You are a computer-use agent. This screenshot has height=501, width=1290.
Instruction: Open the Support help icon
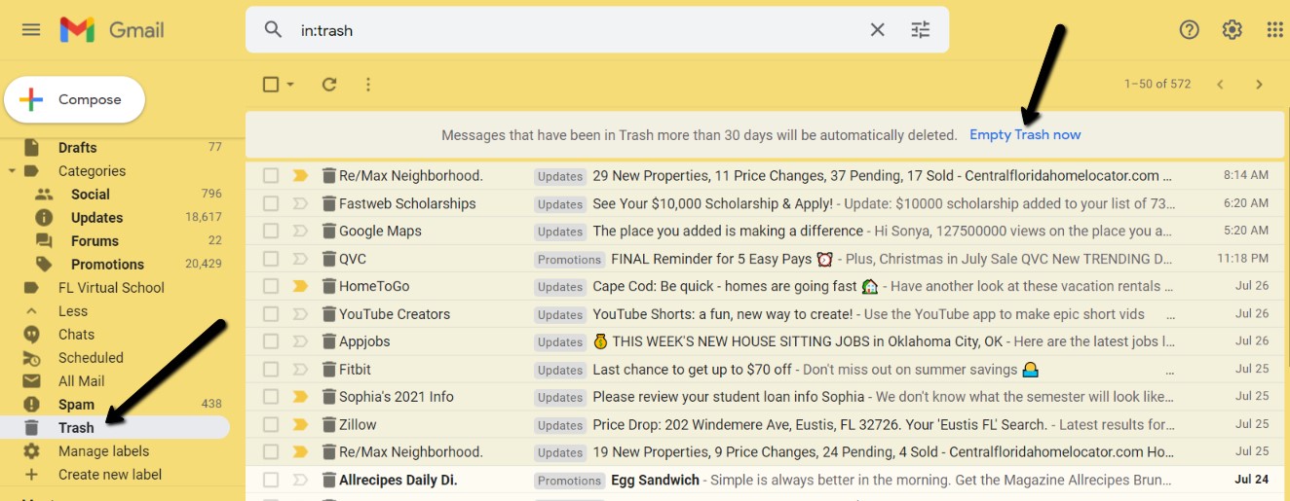coord(1189,30)
